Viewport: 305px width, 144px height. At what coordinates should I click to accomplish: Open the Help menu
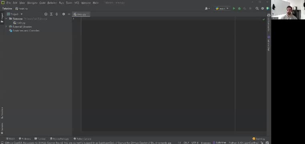tap(96, 3)
